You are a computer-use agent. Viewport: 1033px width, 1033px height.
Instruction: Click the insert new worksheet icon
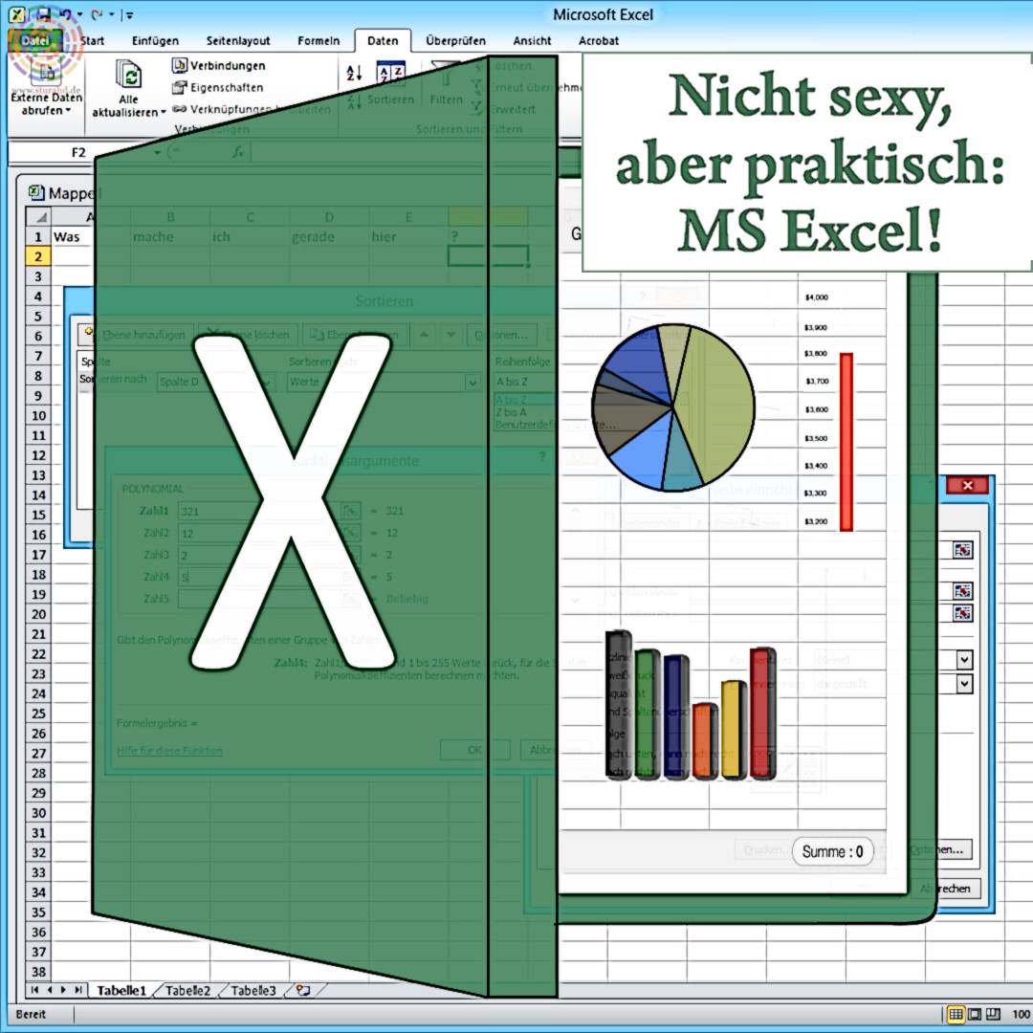304,990
